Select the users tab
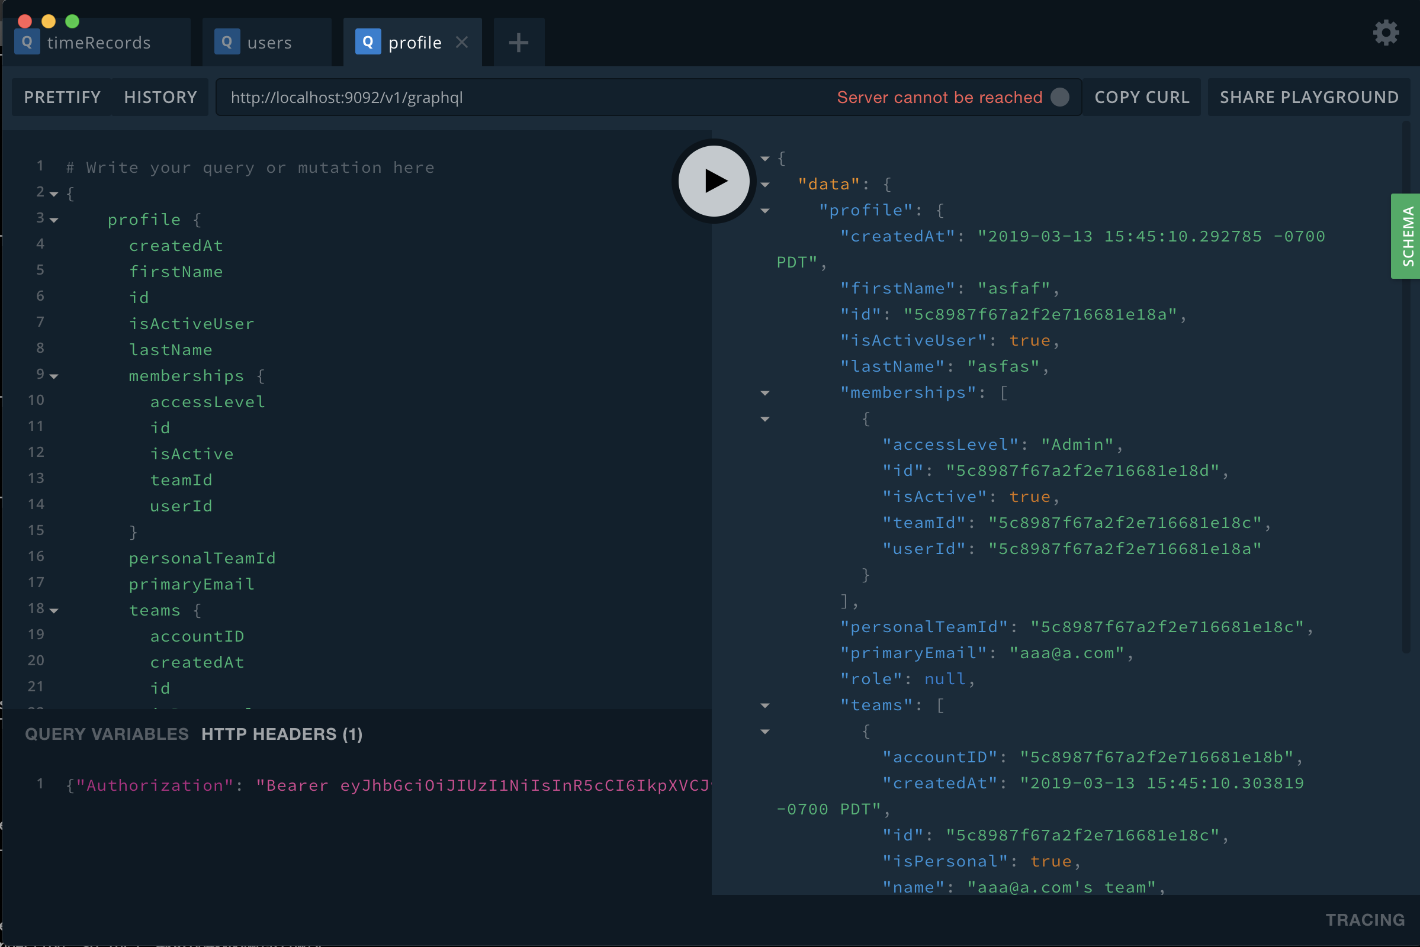This screenshot has height=947, width=1420. (x=269, y=41)
